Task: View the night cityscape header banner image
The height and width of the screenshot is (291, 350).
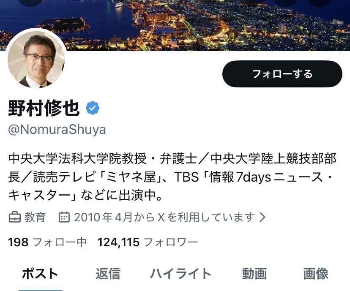Action: coord(175,25)
